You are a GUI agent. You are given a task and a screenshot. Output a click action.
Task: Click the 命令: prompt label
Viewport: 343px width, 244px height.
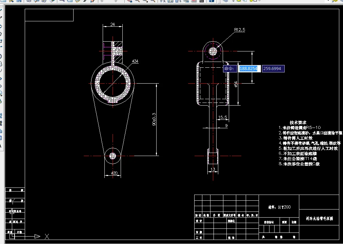click(x=230, y=69)
